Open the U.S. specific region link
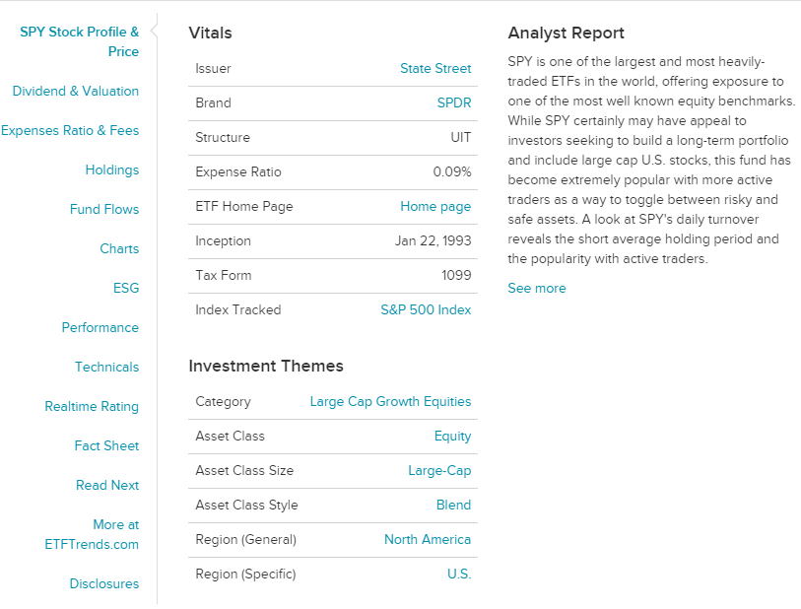Screen dimensions: 801x609 click(459, 574)
